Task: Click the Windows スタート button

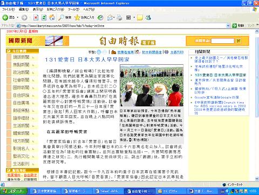Action: (14, 191)
